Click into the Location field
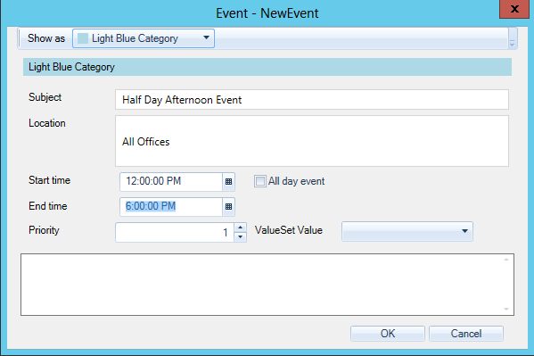The height and width of the screenshot is (356, 534). pyautogui.click(x=312, y=141)
